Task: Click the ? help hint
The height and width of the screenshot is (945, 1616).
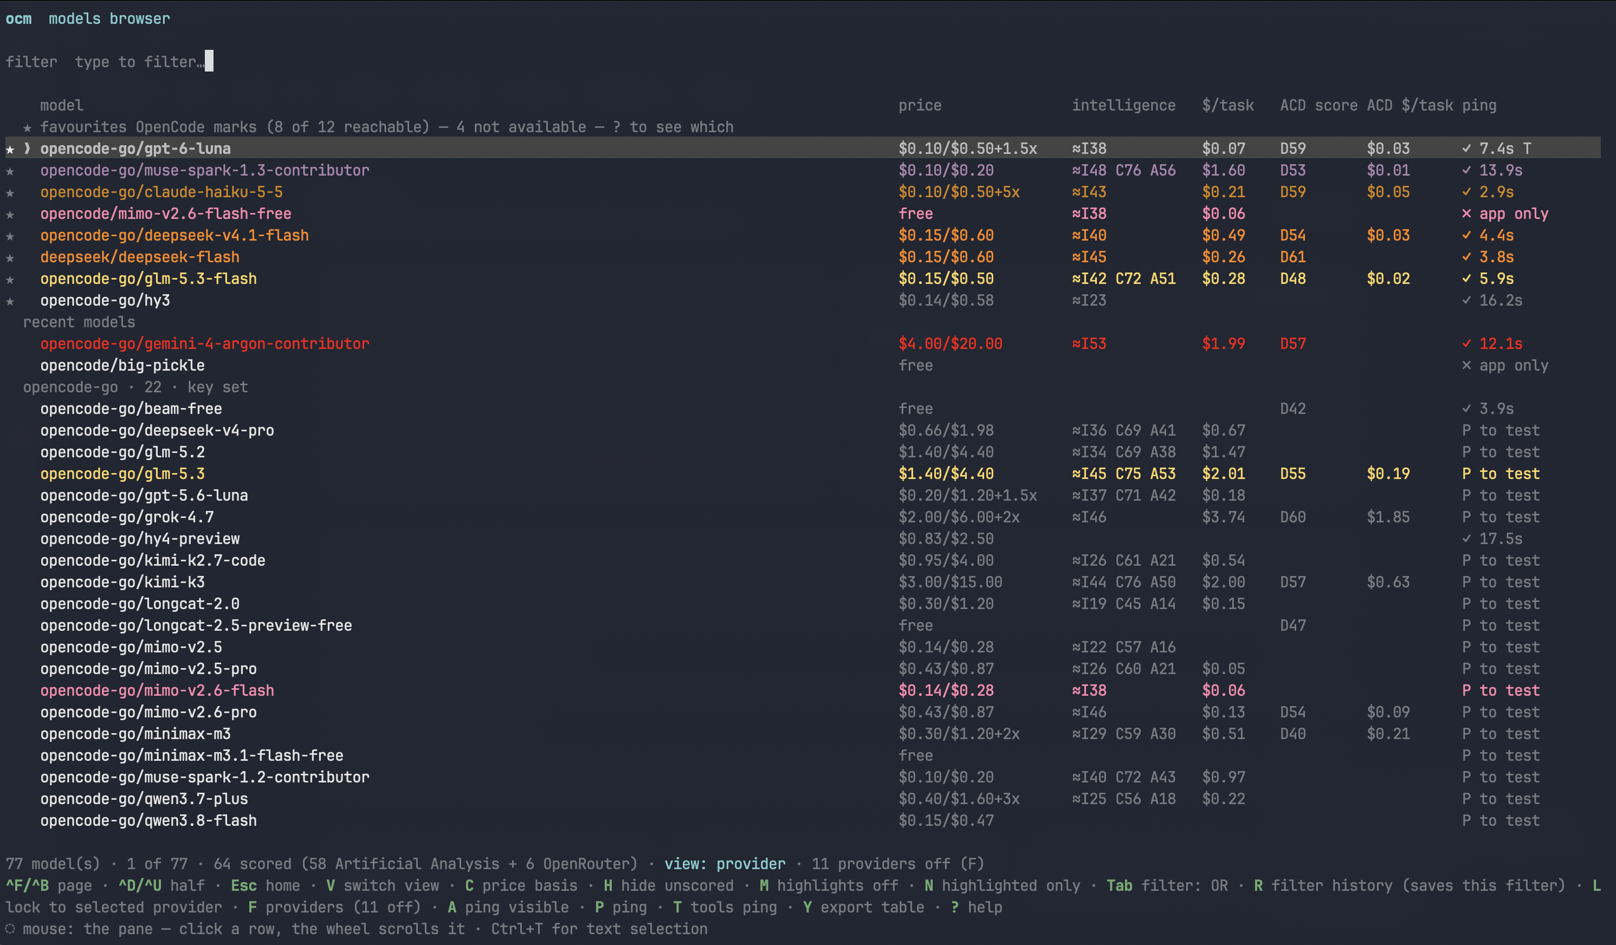Action: pos(976,907)
